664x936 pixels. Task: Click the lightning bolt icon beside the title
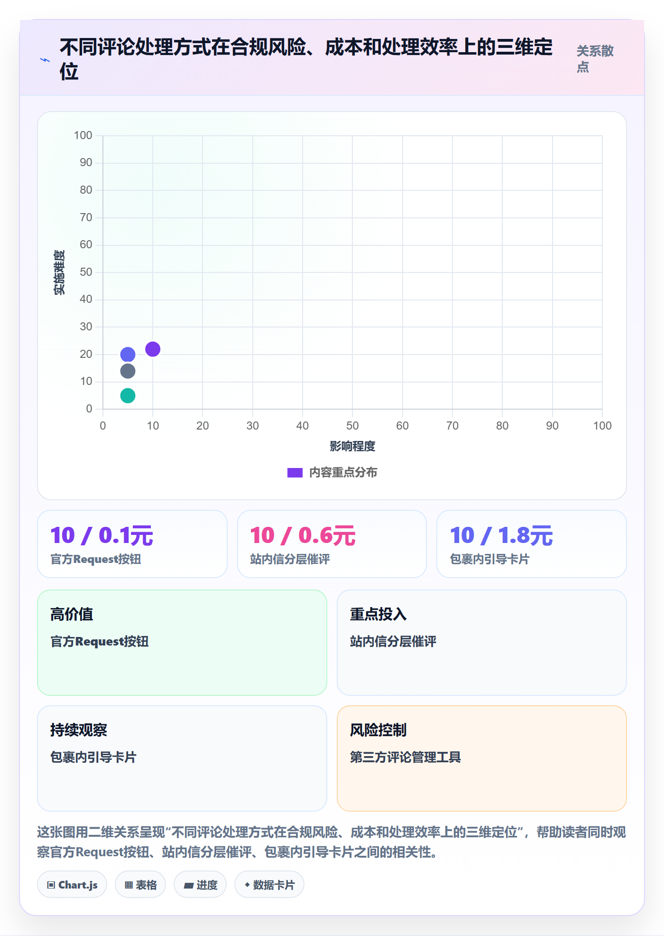[x=45, y=60]
